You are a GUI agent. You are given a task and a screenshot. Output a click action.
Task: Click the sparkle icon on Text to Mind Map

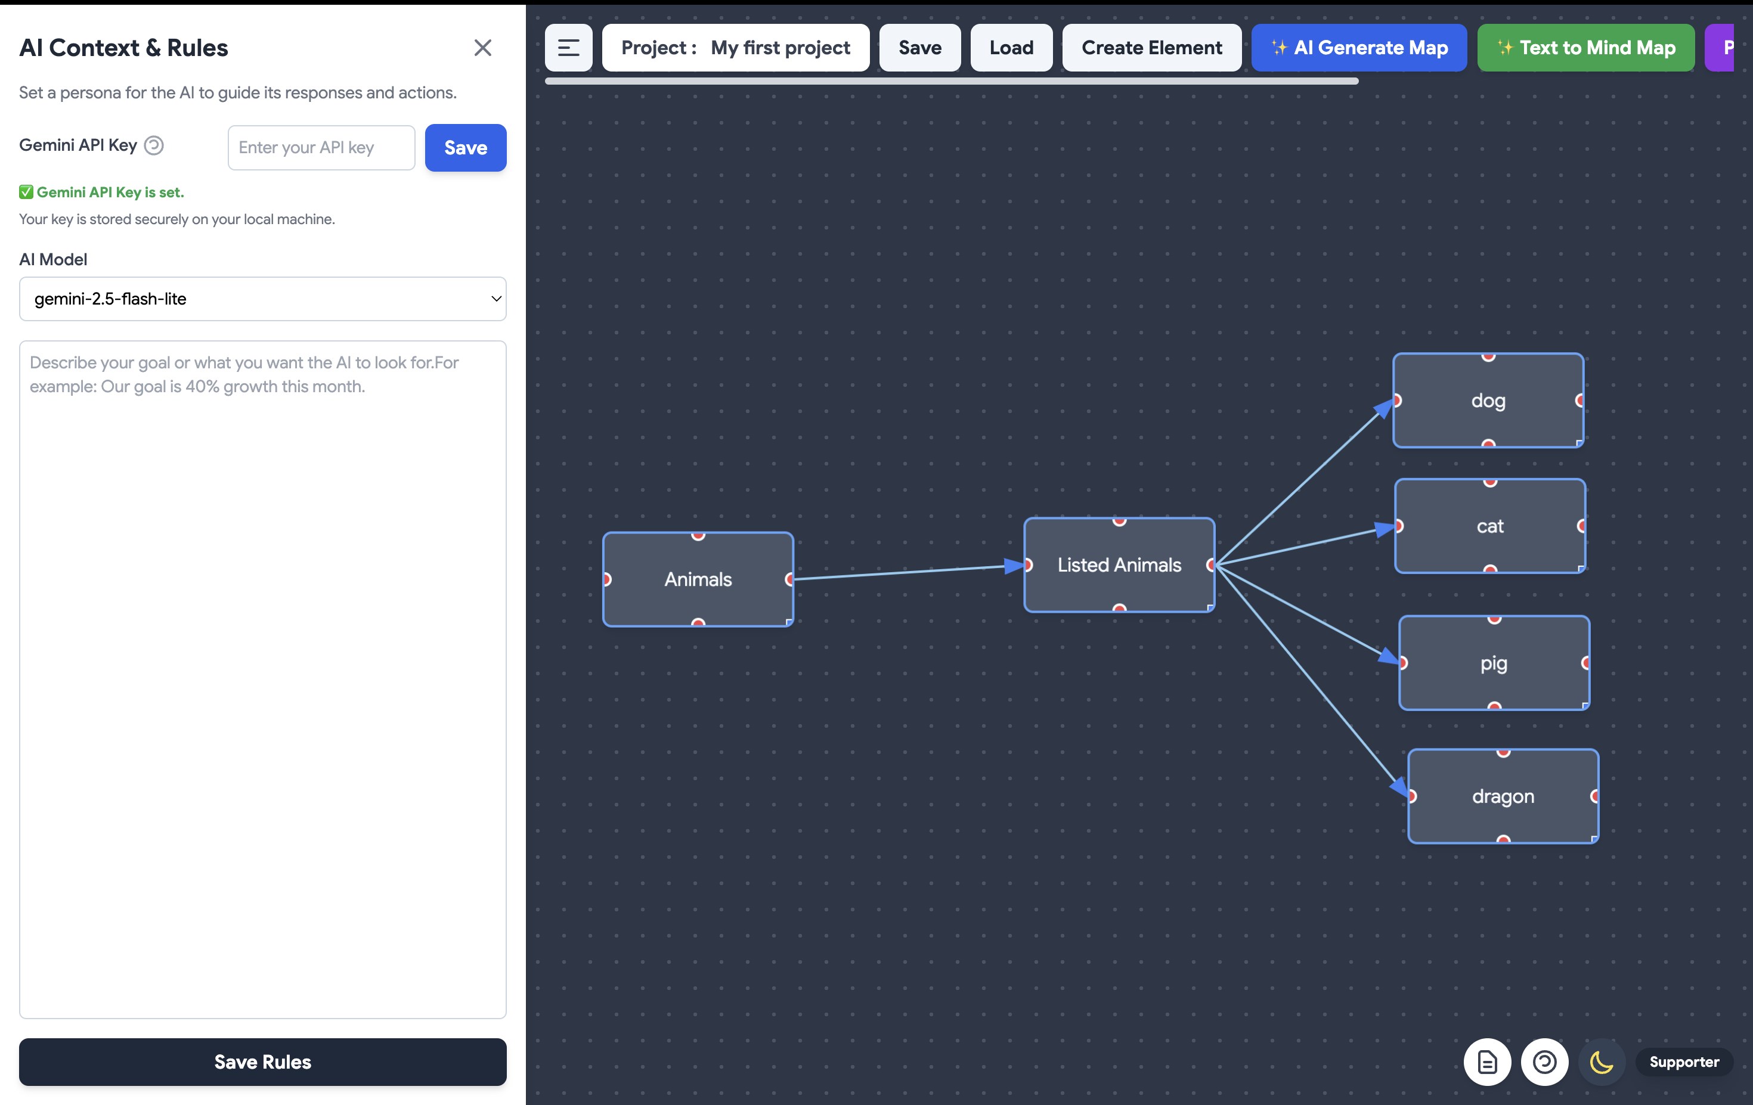1505,48
